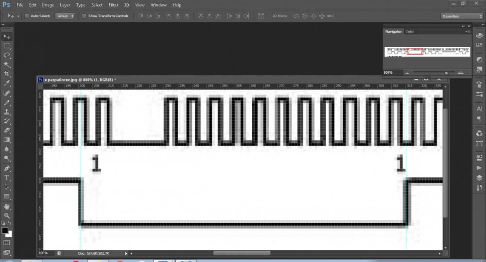
Task: Select the Blur tool
Action: pos(6,149)
